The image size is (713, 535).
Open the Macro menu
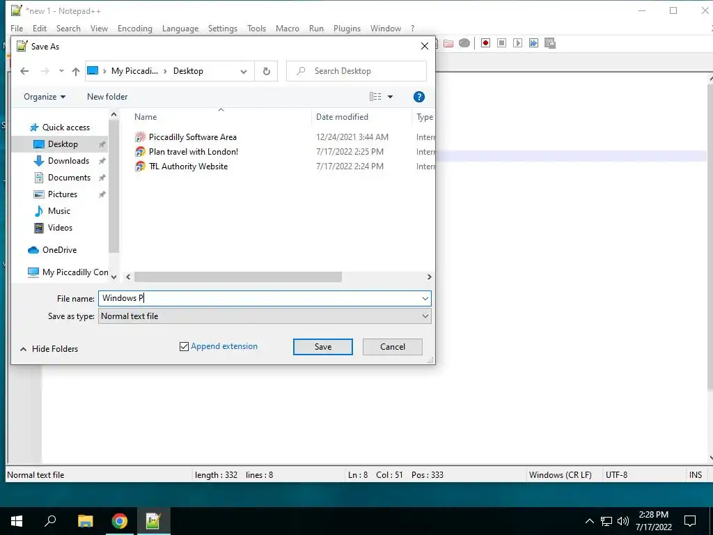pos(288,28)
